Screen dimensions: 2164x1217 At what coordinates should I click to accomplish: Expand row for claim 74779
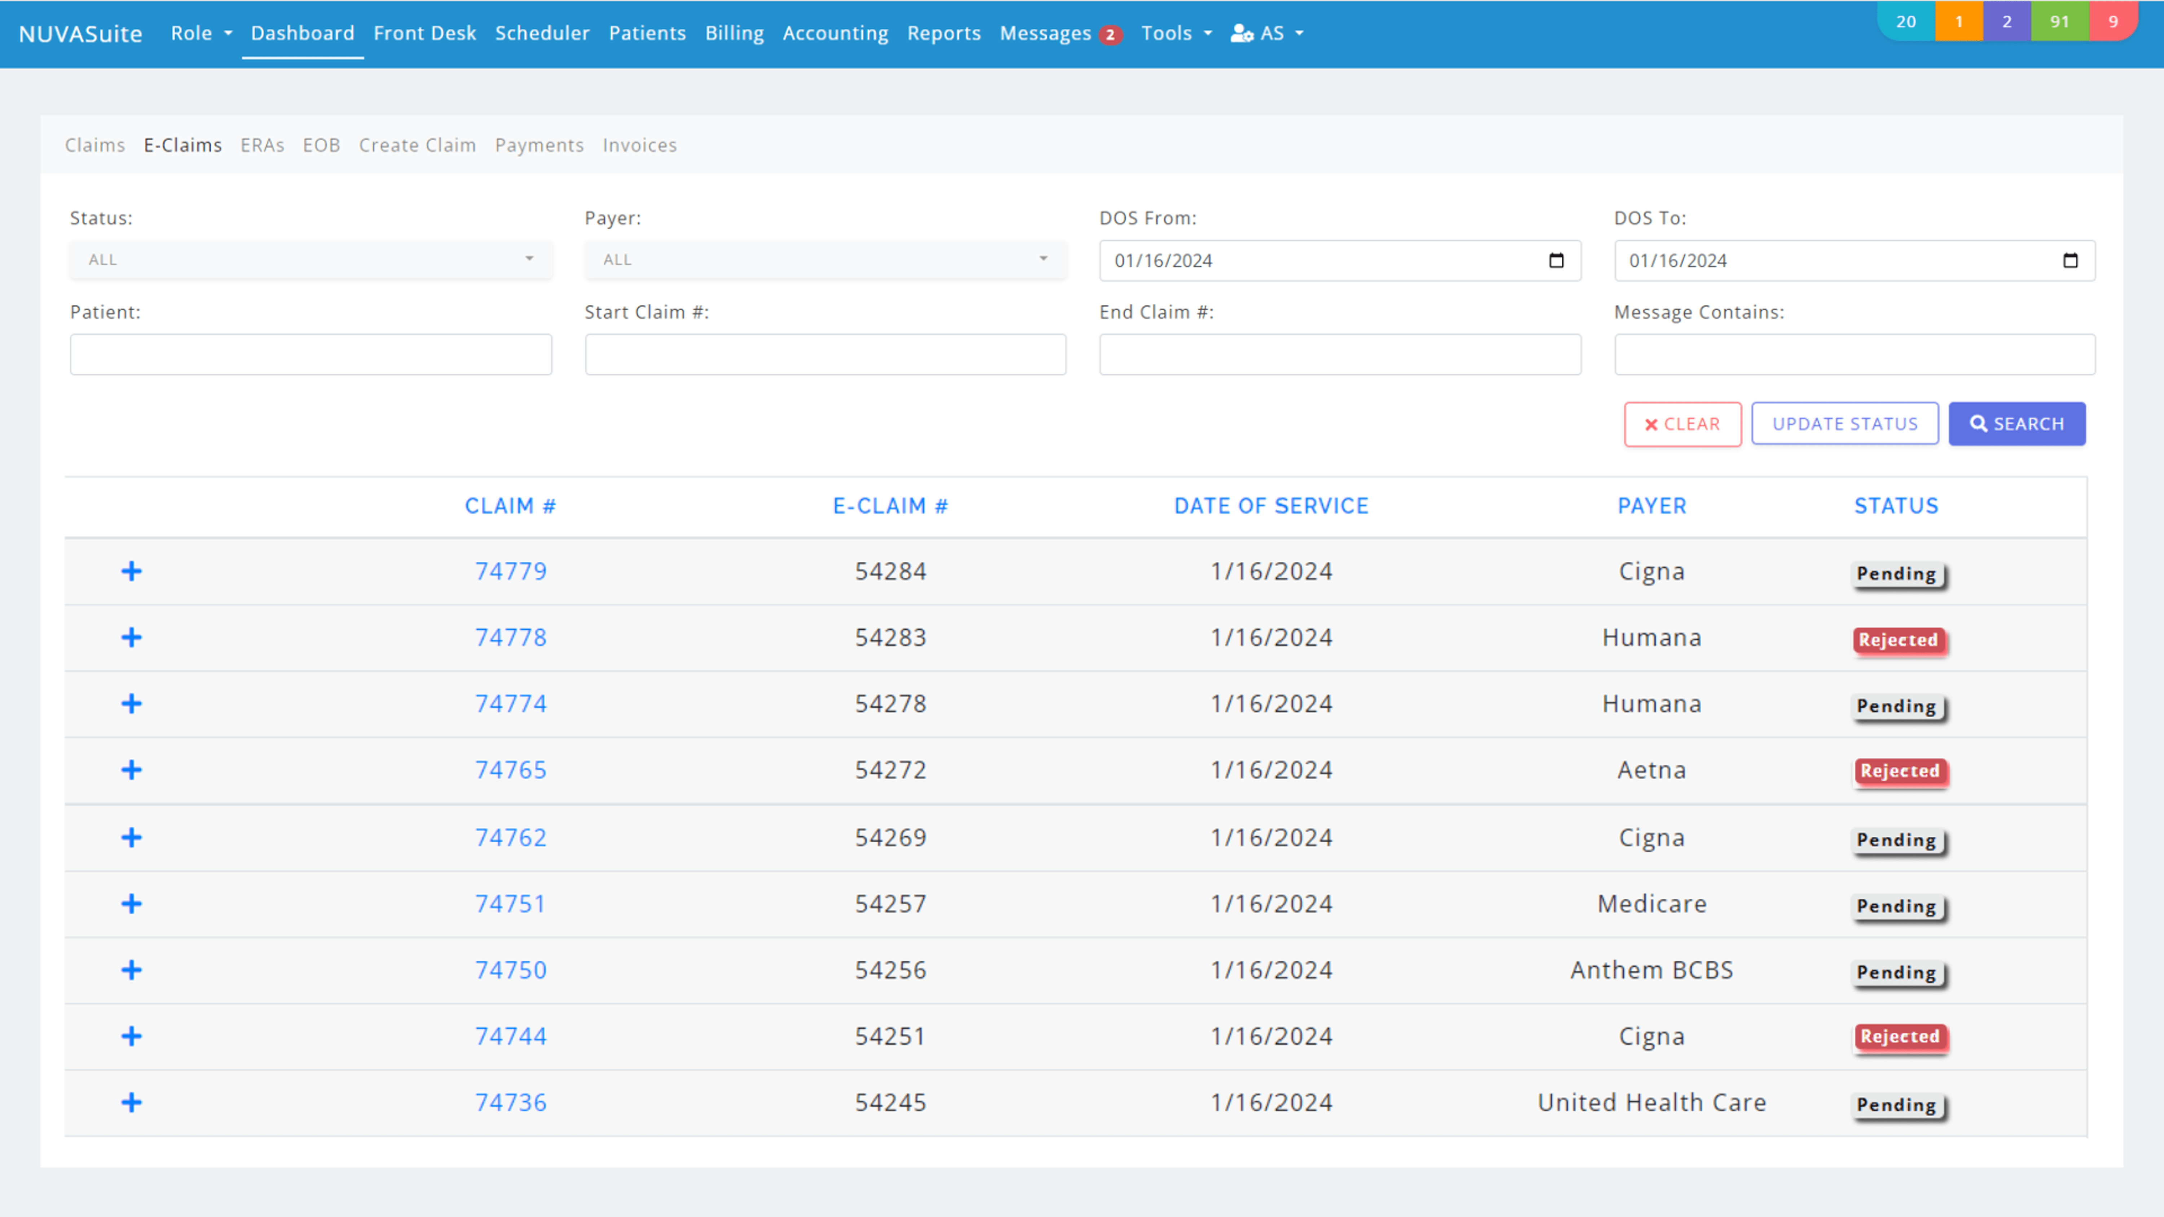131,571
